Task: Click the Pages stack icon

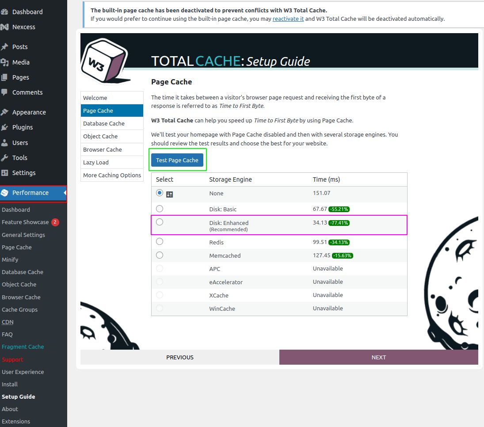Action: tap(4, 77)
